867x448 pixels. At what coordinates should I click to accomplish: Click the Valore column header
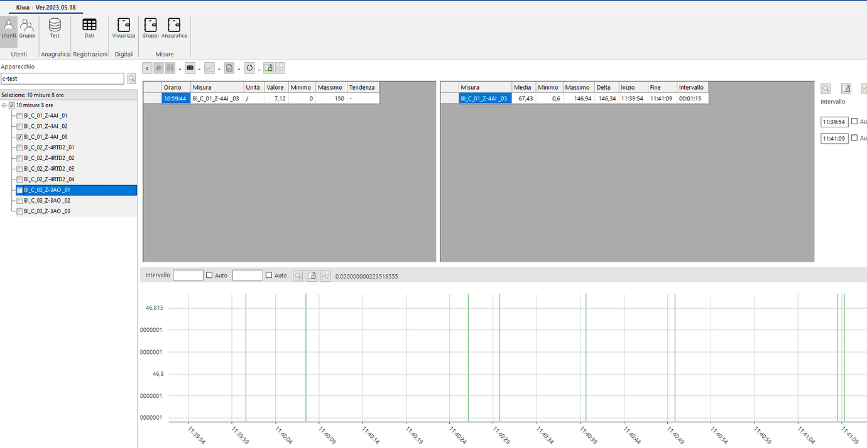276,87
